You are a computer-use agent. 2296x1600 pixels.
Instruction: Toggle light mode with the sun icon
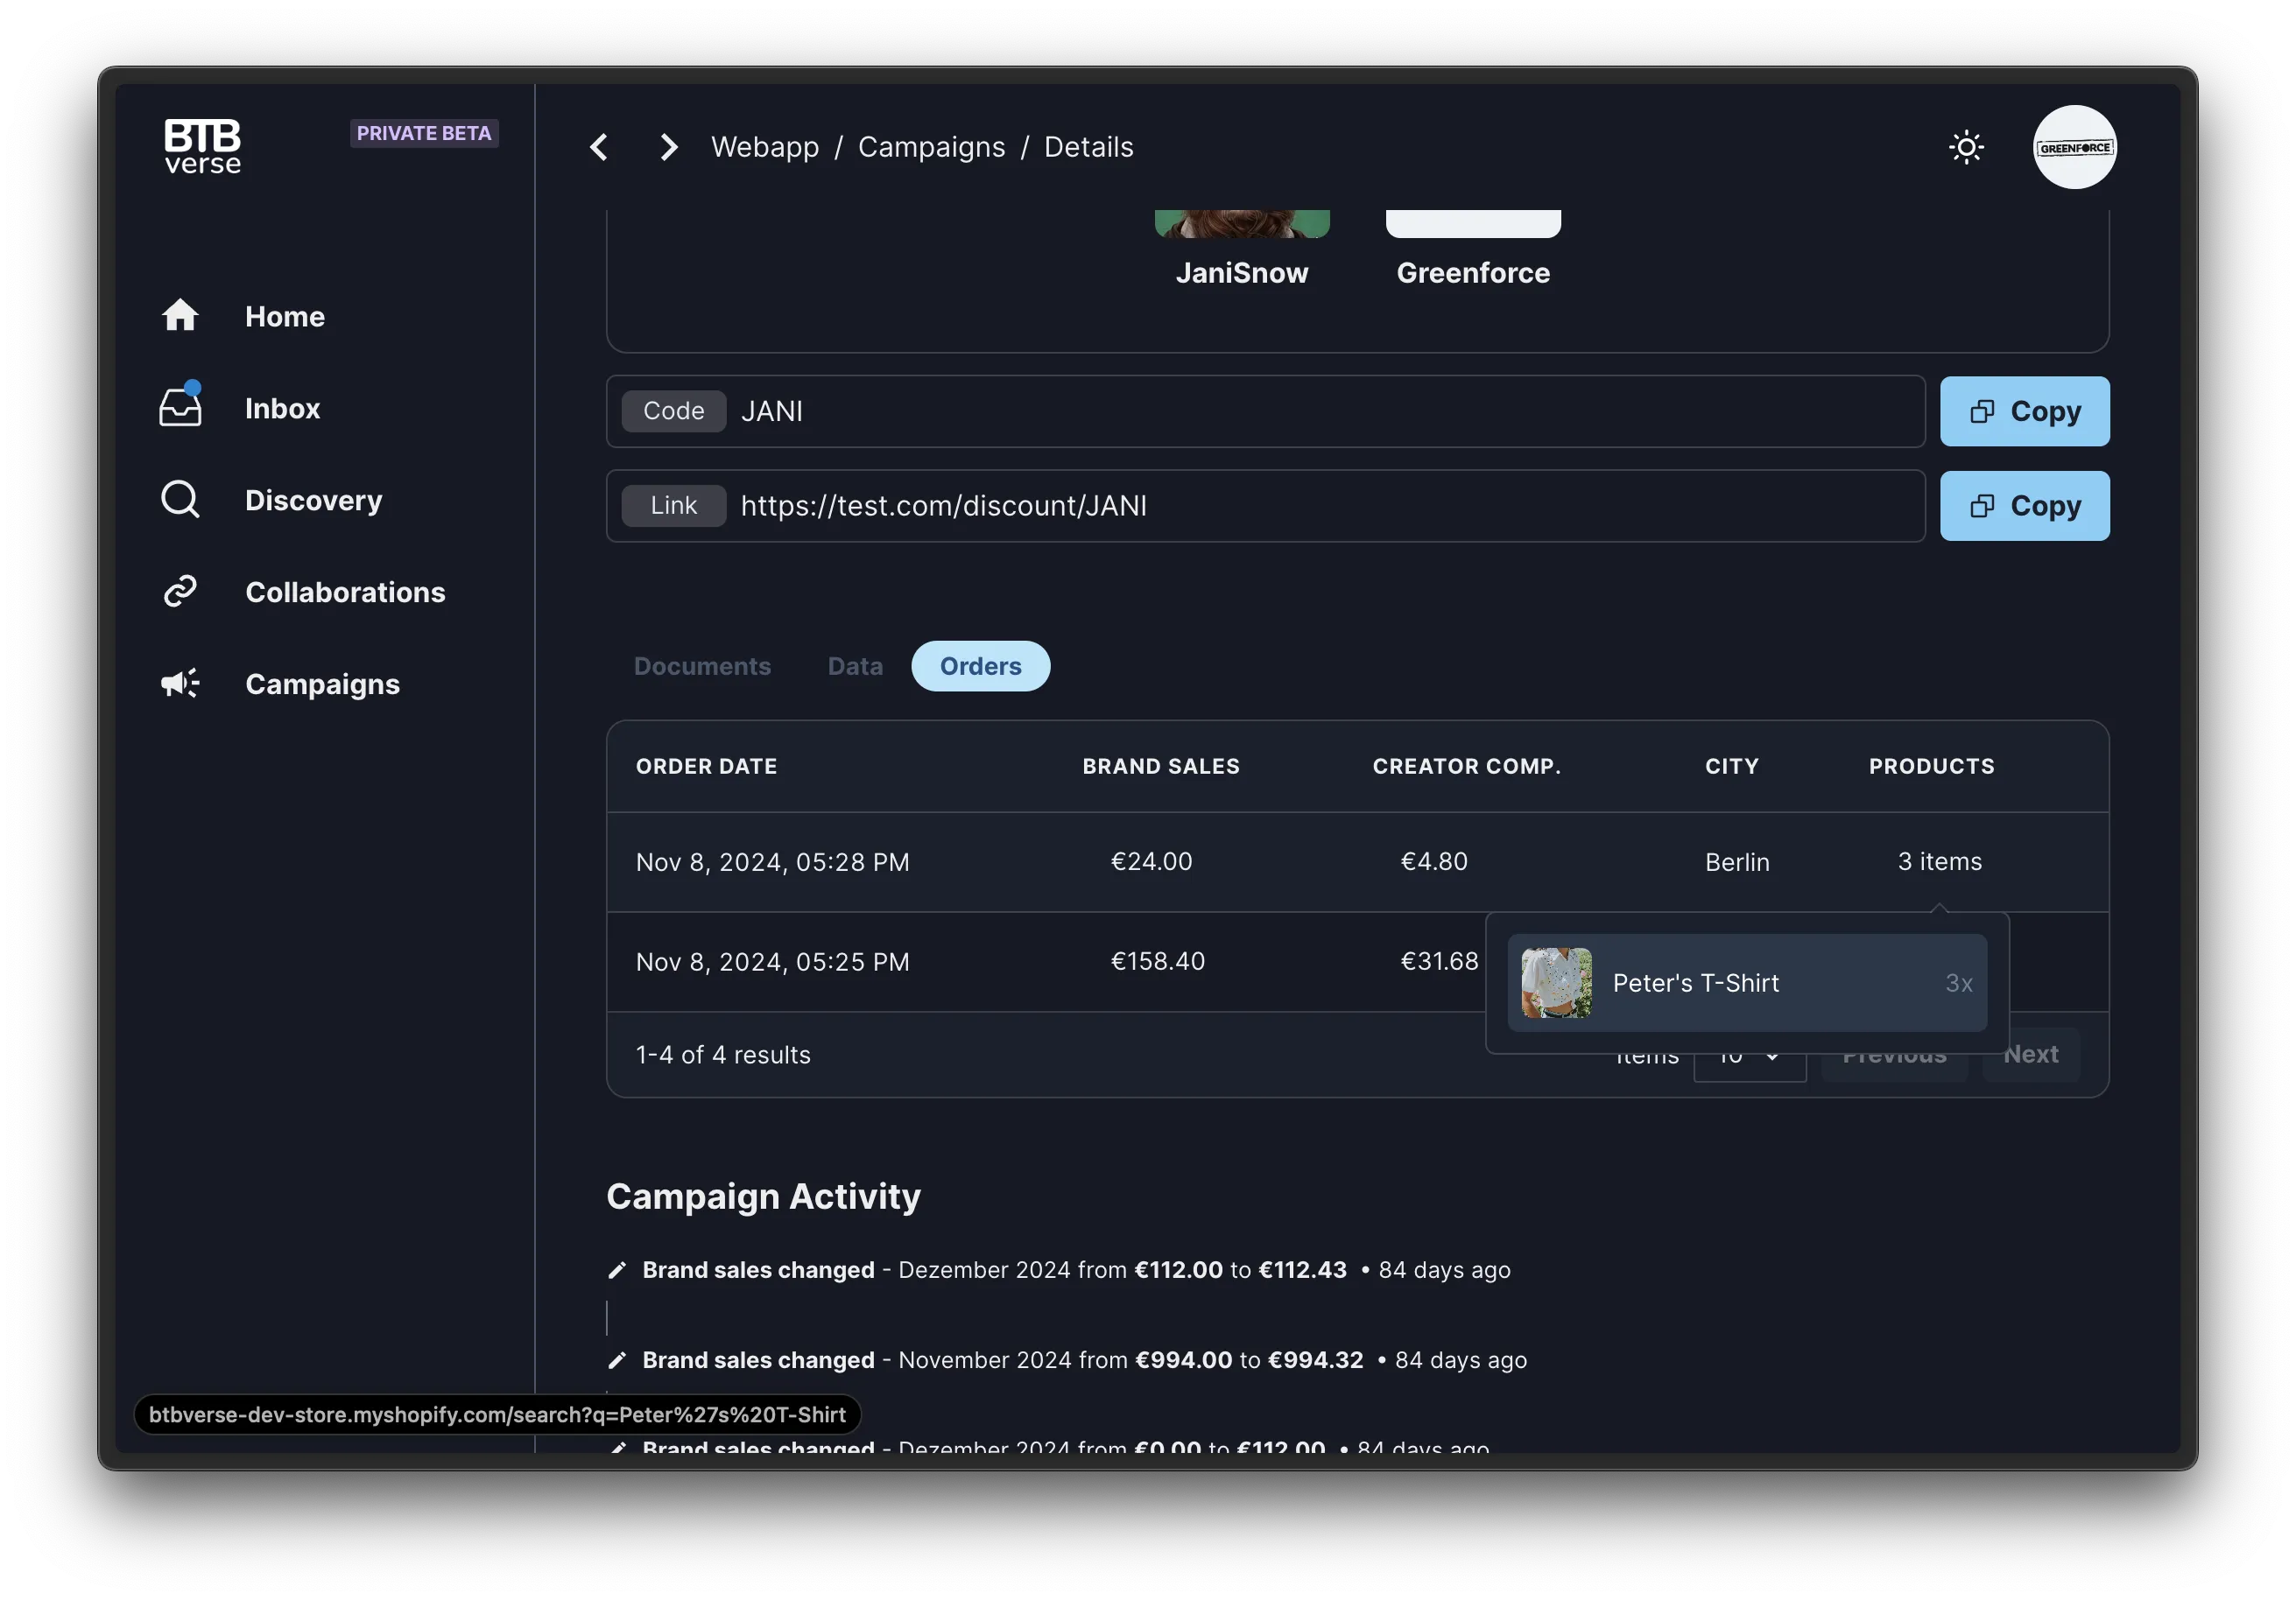1966,146
